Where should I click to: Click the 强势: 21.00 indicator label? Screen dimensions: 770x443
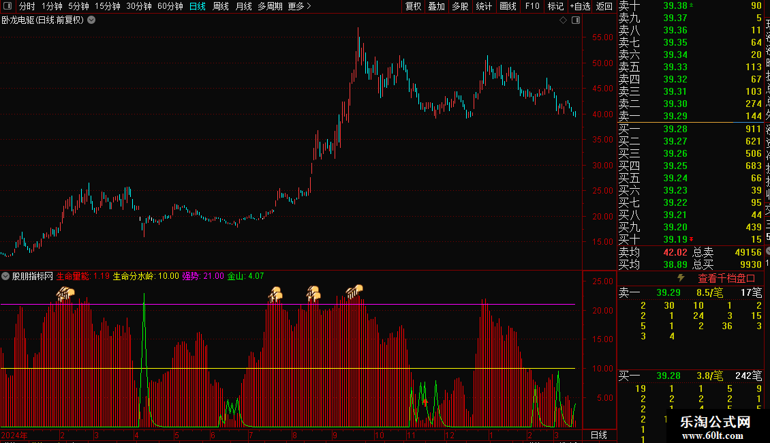(203, 276)
